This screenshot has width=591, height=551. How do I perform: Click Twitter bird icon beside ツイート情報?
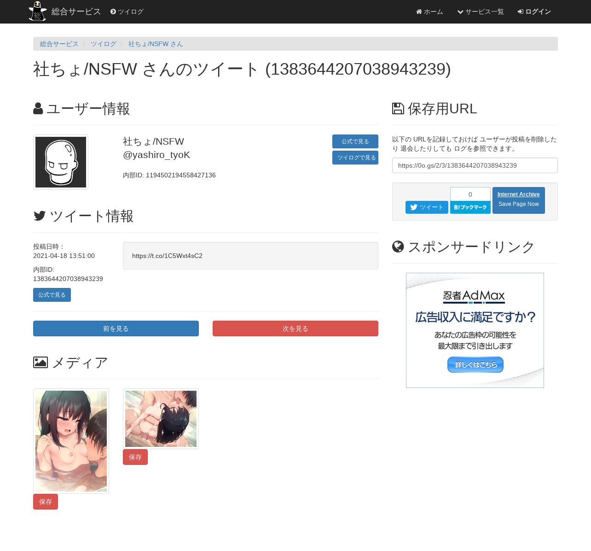coord(40,216)
